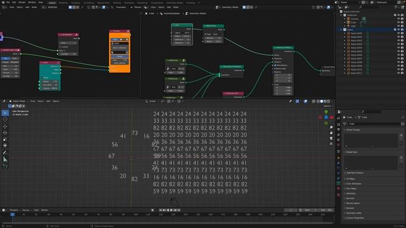Open the Modifiers wrench properties tab

pyautogui.click(x=338, y=163)
